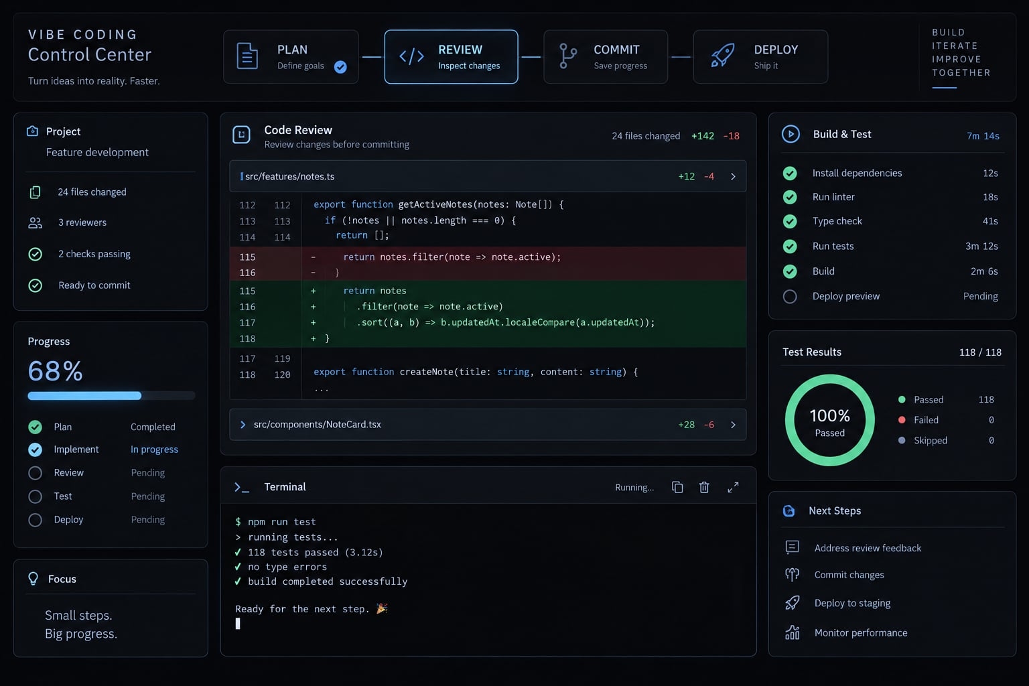1029x686 pixels.
Task: Clear the terminal using the trash icon
Action: pos(704,487)
